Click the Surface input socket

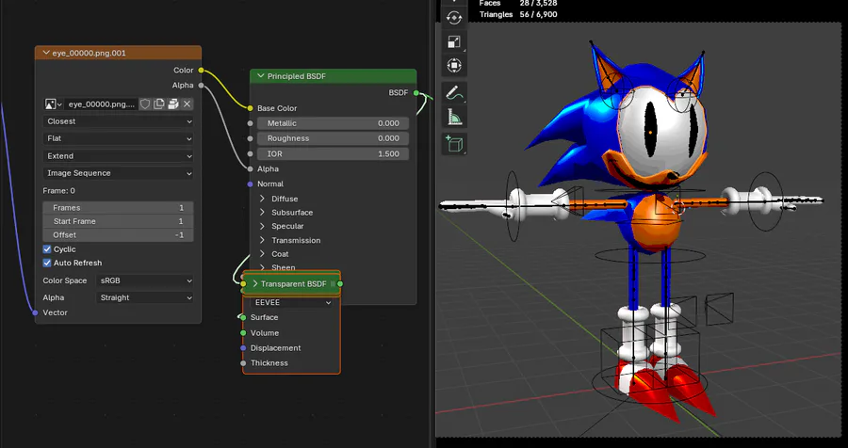coord(243,317)
